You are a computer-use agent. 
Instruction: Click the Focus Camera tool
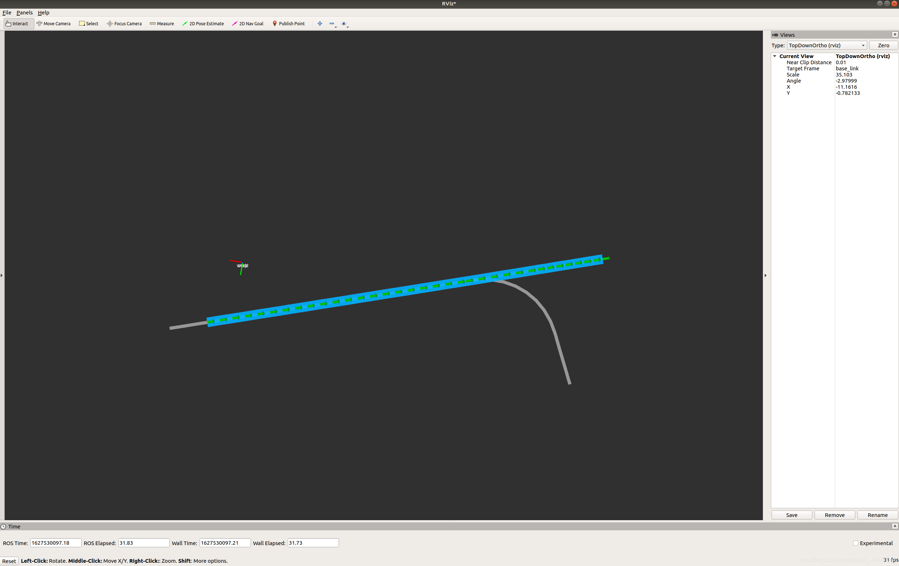coord(124,23)
